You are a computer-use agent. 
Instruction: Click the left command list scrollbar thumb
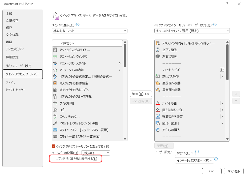125,56
